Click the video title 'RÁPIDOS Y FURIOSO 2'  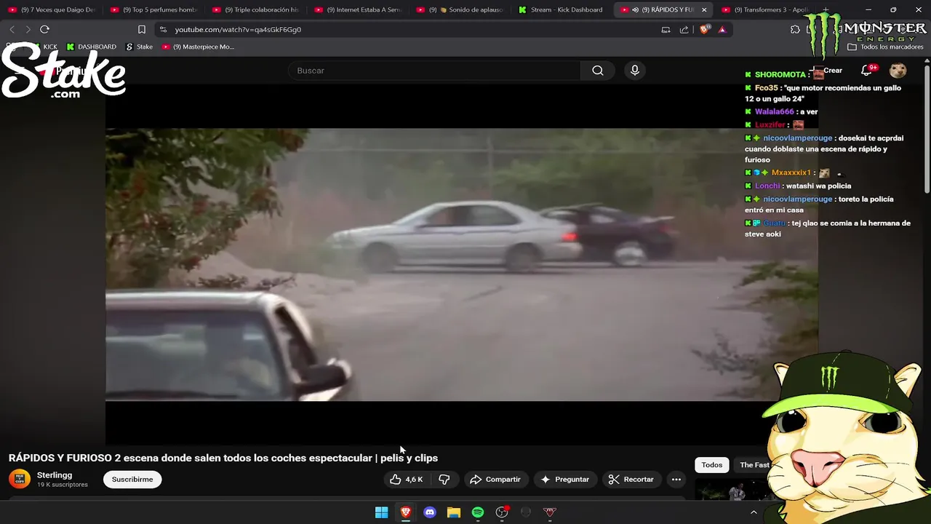click(223, 458)
